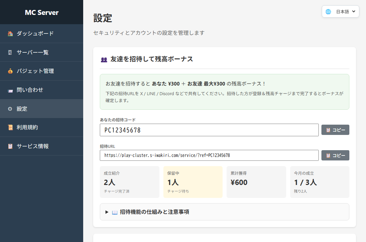Click the チャージ待ち caption
The image size is (366, 242).
point(178,191)
